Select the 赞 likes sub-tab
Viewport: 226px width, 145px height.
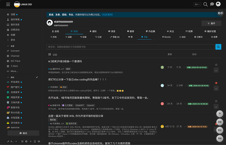pyautogui.click(x=130, y=37)
